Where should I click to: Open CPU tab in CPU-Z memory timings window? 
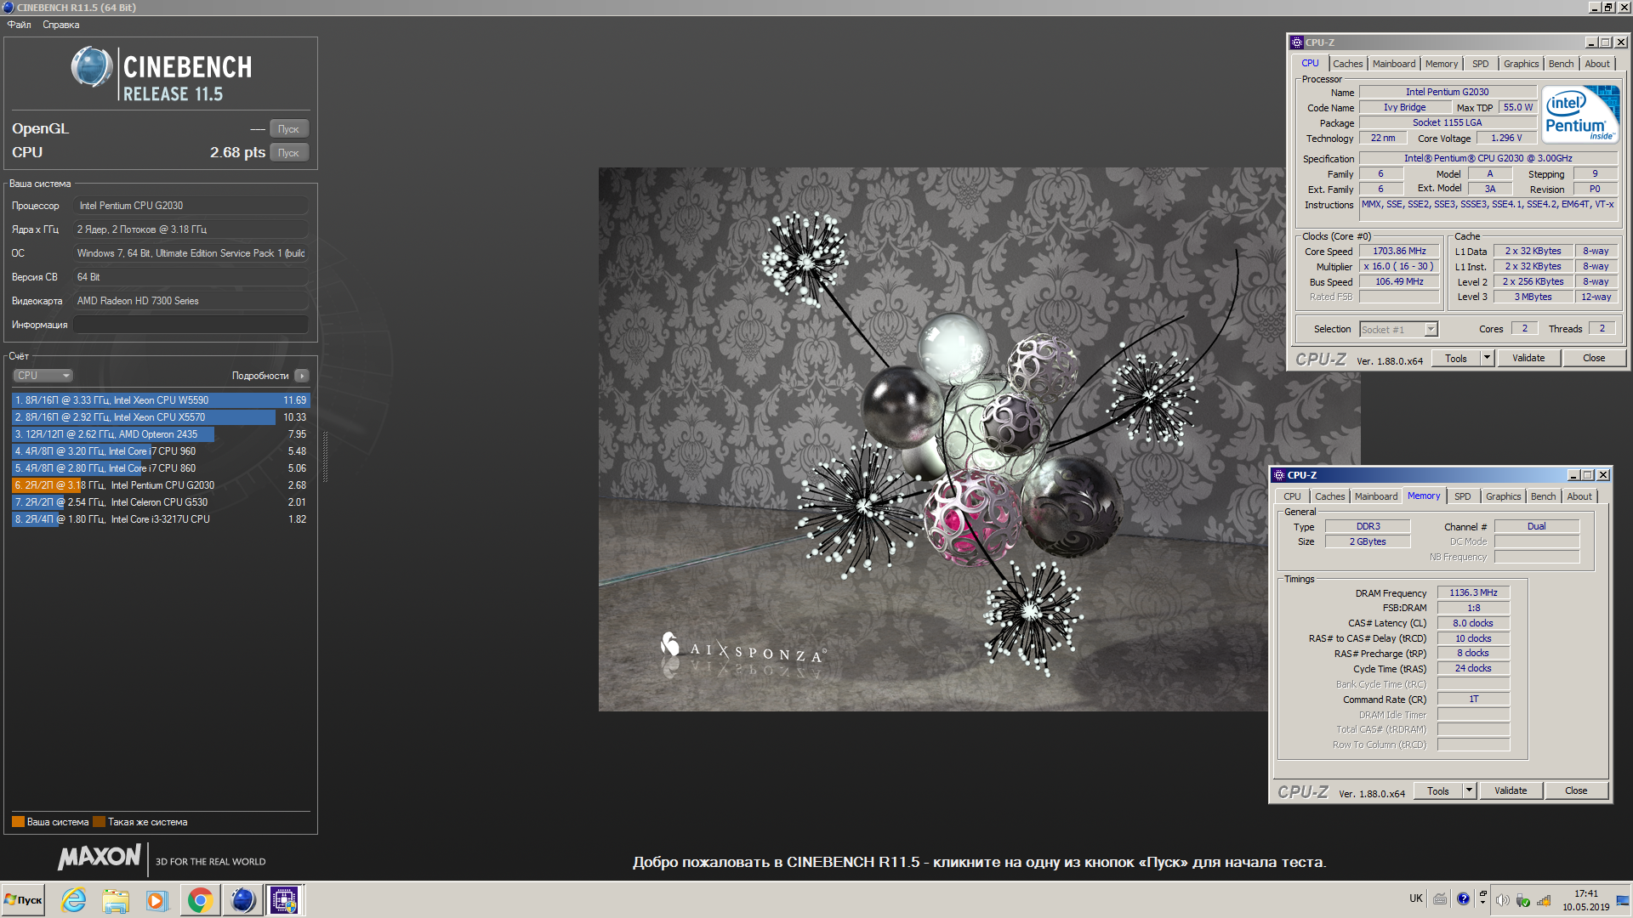[1292, 496]
